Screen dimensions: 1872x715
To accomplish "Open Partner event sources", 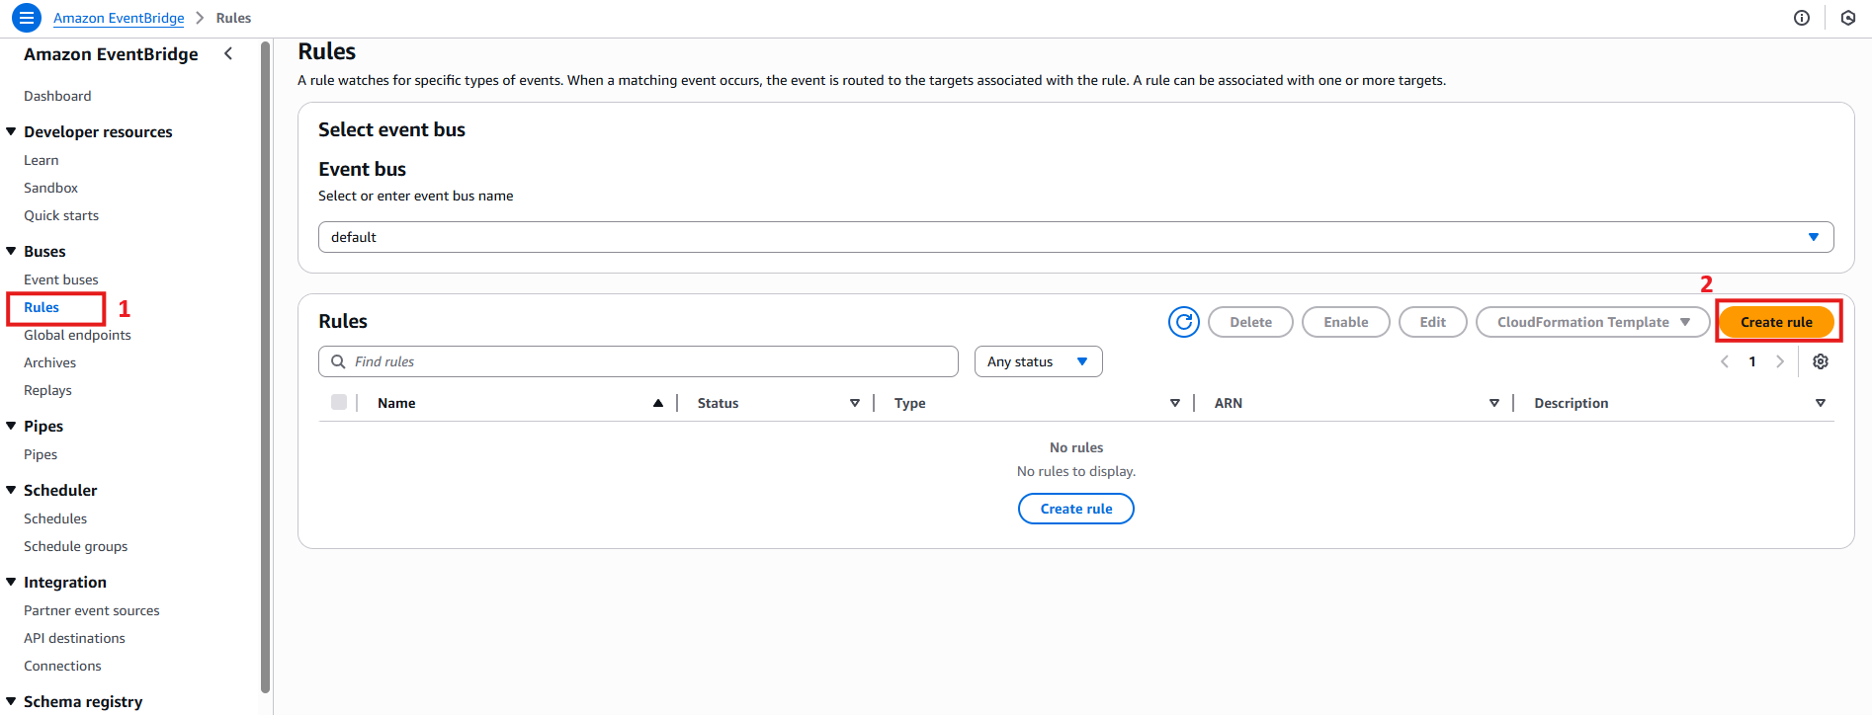I will [92, 610].
